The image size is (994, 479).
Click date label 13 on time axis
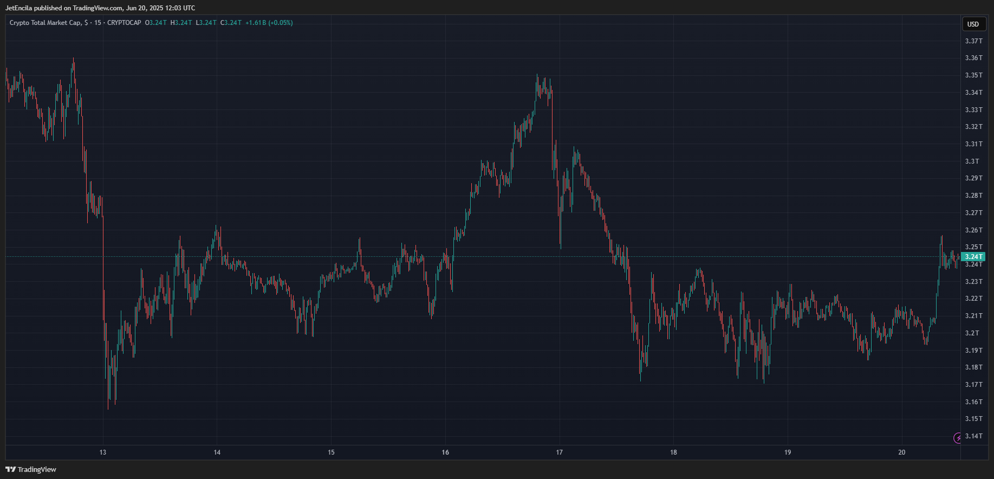[103, 452]
